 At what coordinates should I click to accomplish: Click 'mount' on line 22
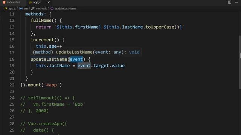point(34,85)
